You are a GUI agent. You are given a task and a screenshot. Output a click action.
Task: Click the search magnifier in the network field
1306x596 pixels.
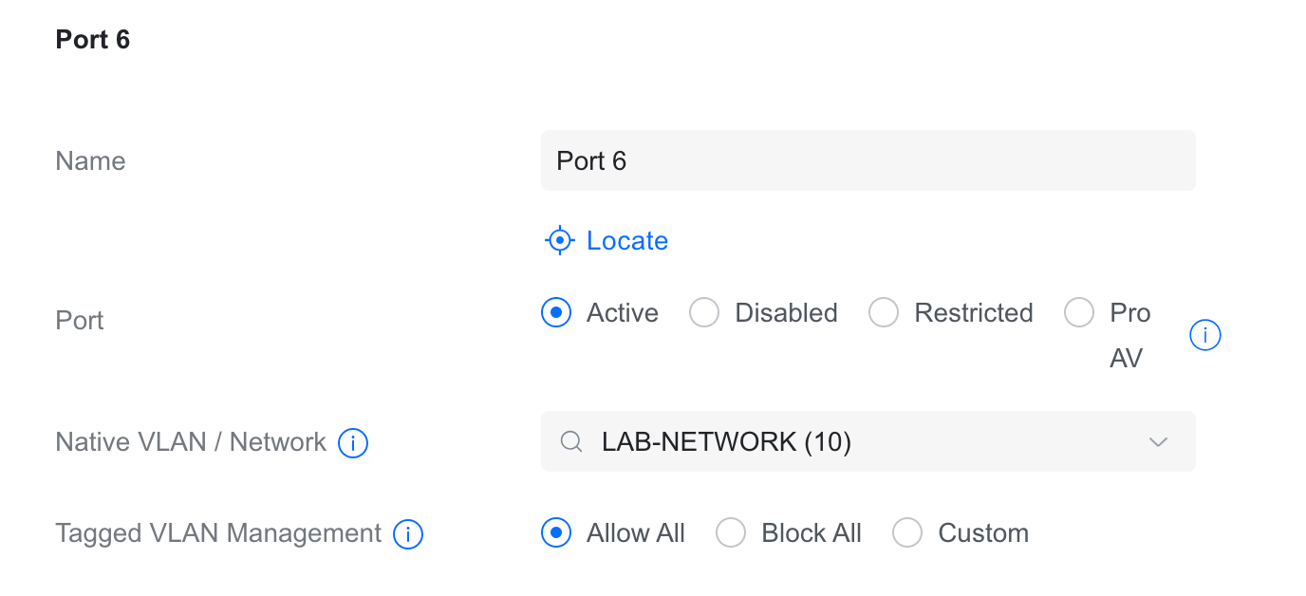point(571,442)
